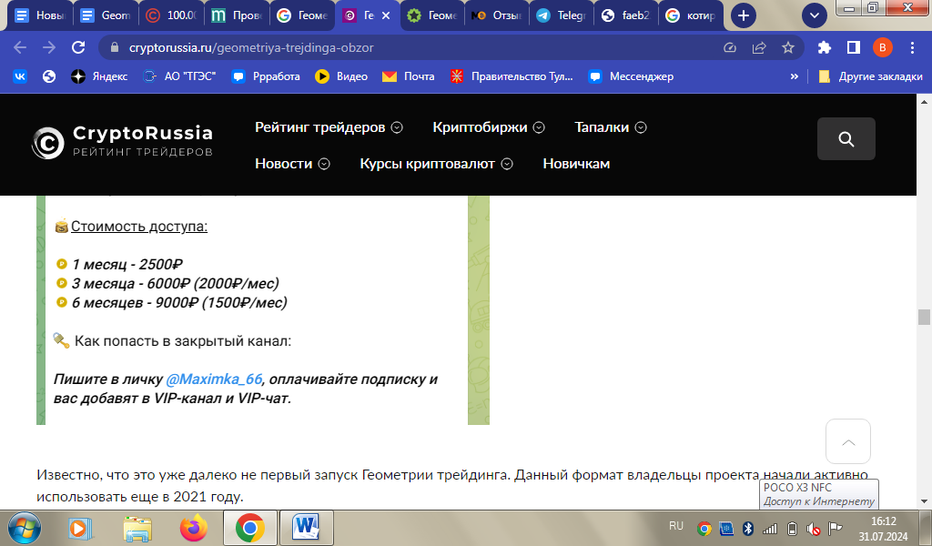The image size is (932, 546).
Task: Expand the Новости menu
Action: coord(292,164)
